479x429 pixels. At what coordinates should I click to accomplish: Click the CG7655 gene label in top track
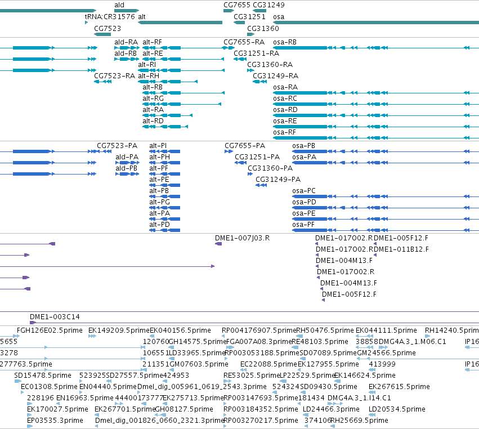tap(237, 5)
